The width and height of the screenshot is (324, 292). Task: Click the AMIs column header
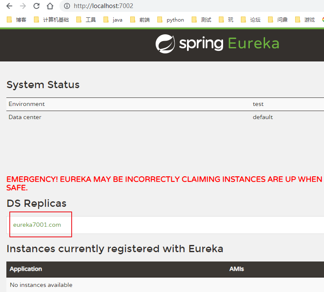point(237,269)
